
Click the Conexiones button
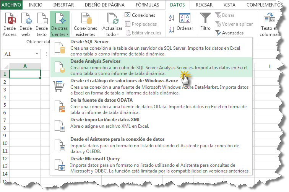(140, 15)
